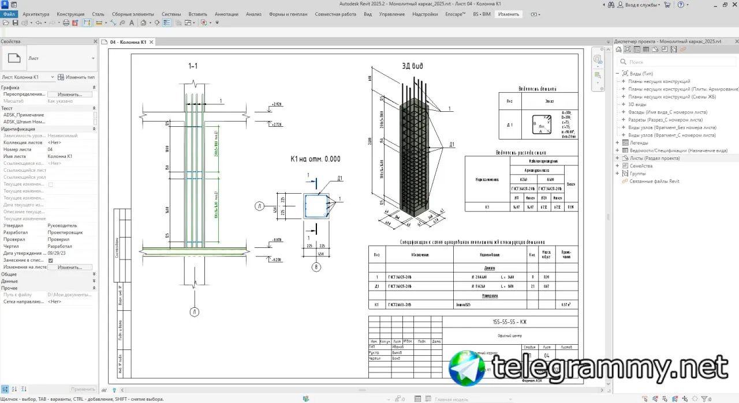The height and width of the screenshot is (403, 739).
Task: Click the Revit R application logo
Action: tap(5, 3)
